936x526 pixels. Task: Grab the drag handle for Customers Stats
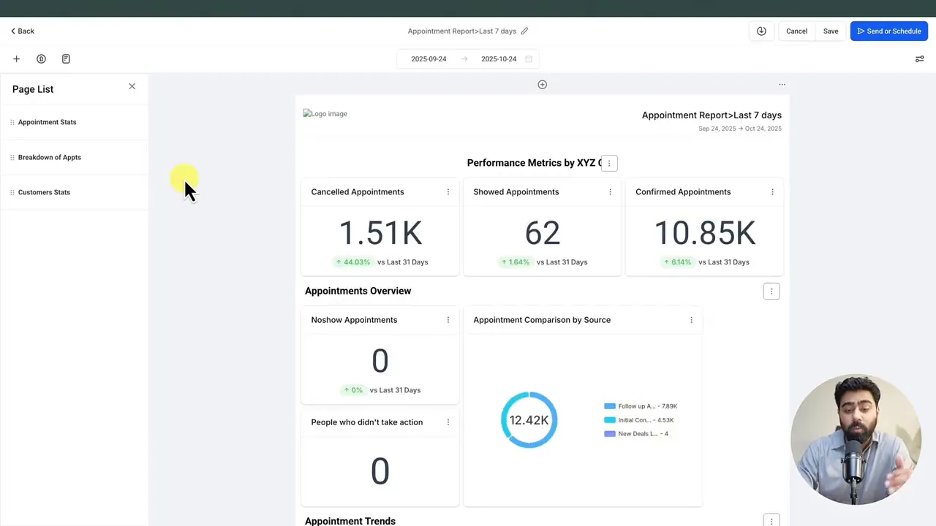(12, 192)
